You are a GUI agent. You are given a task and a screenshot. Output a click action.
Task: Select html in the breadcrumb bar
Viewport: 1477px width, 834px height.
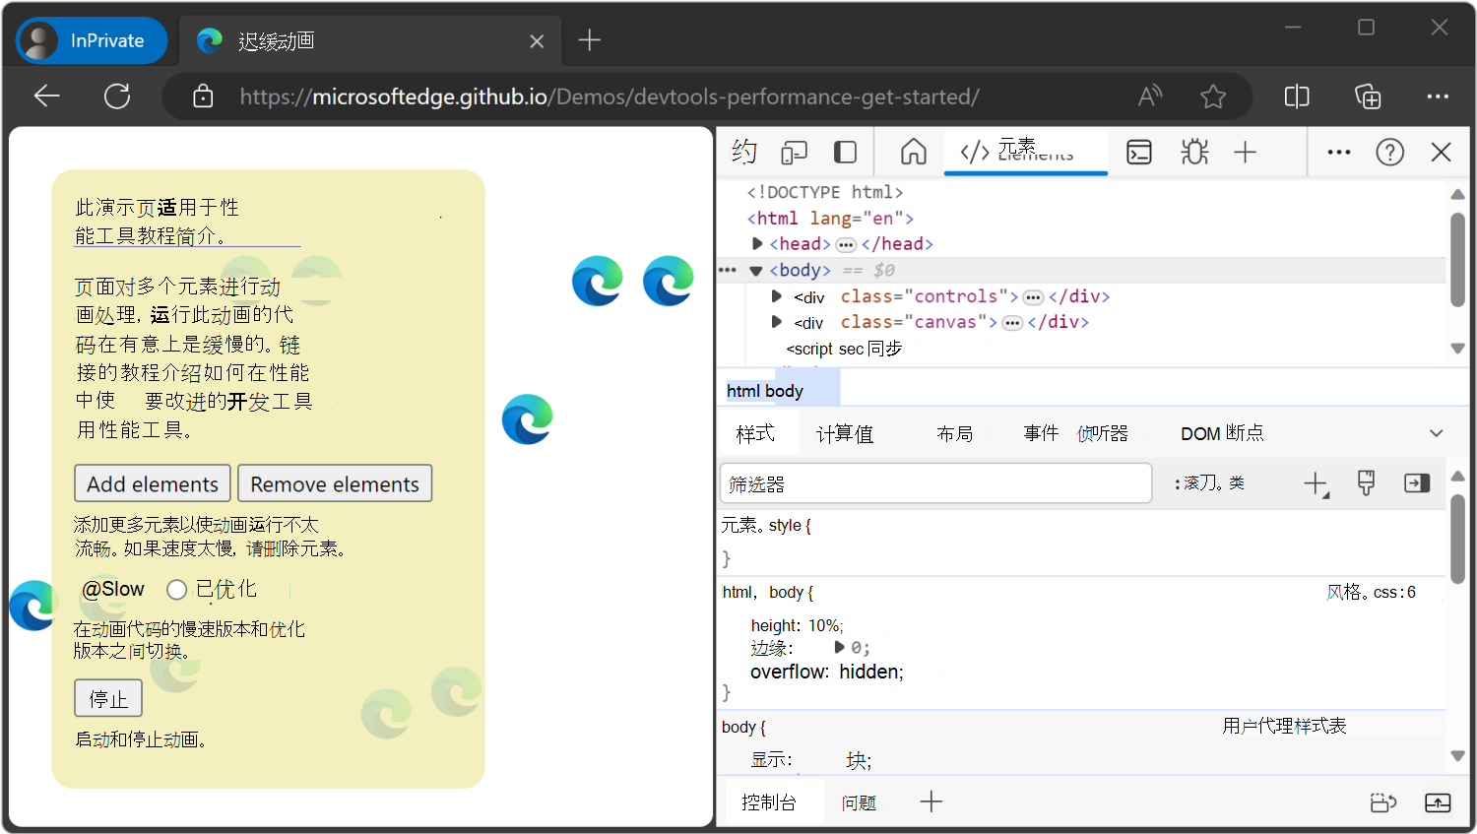pyautogui.click(x=743, y=391)
